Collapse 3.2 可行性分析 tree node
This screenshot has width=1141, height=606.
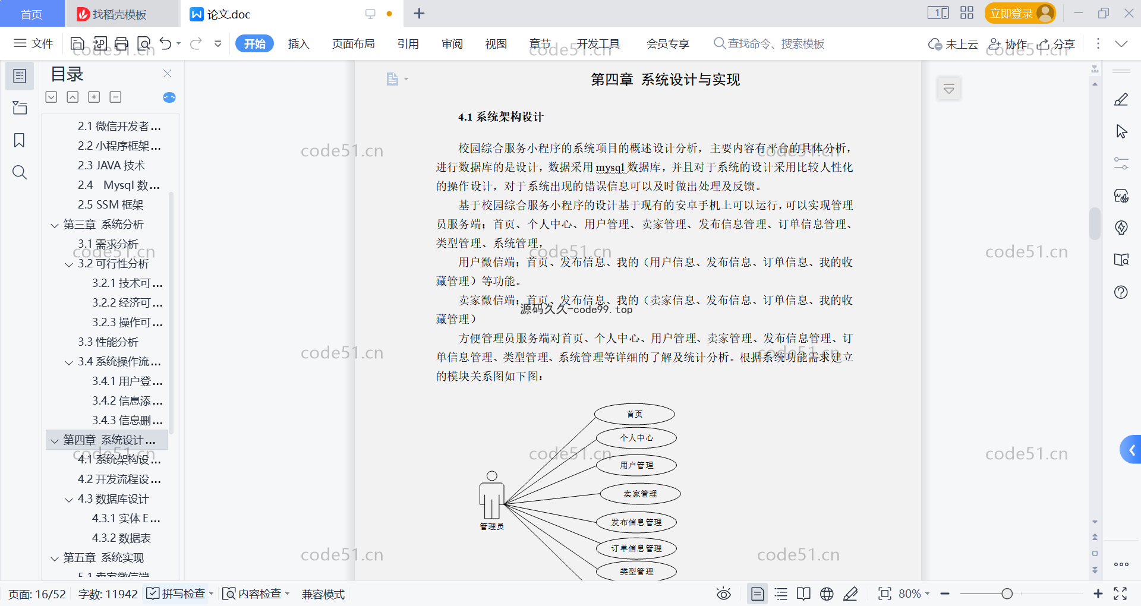click(69, 264)
